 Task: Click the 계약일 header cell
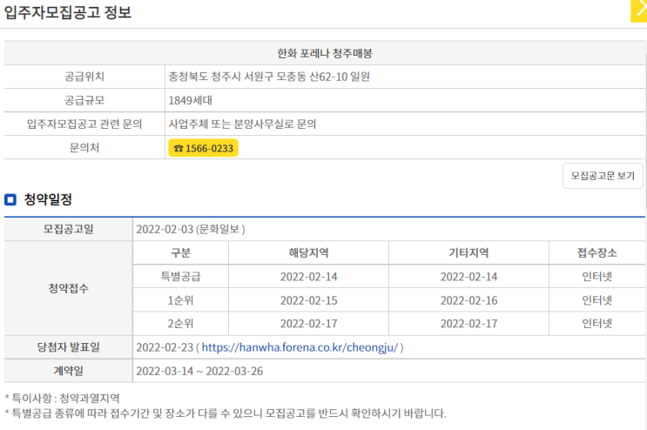69,371
